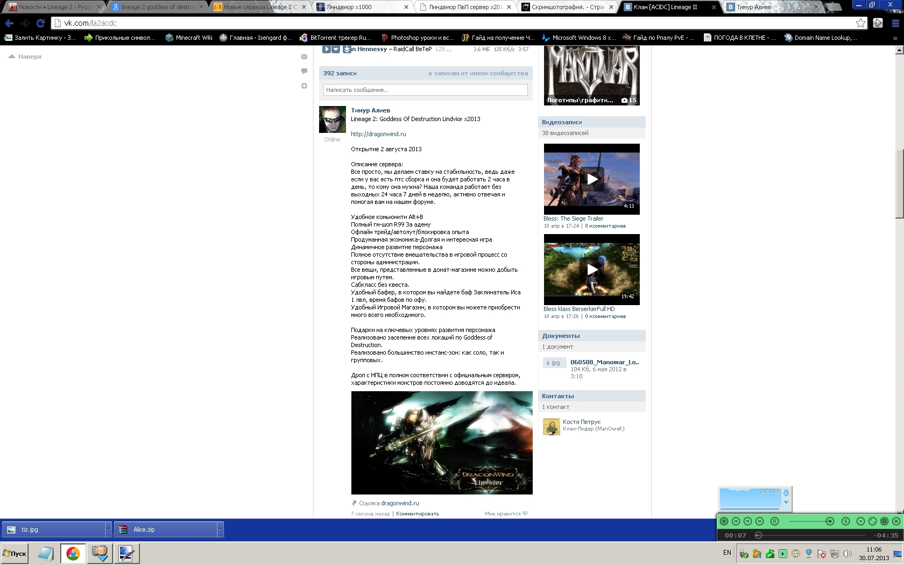904x565 pixels.
Task: Click the Наверх back-to-top link
Action: click(25, 56)
